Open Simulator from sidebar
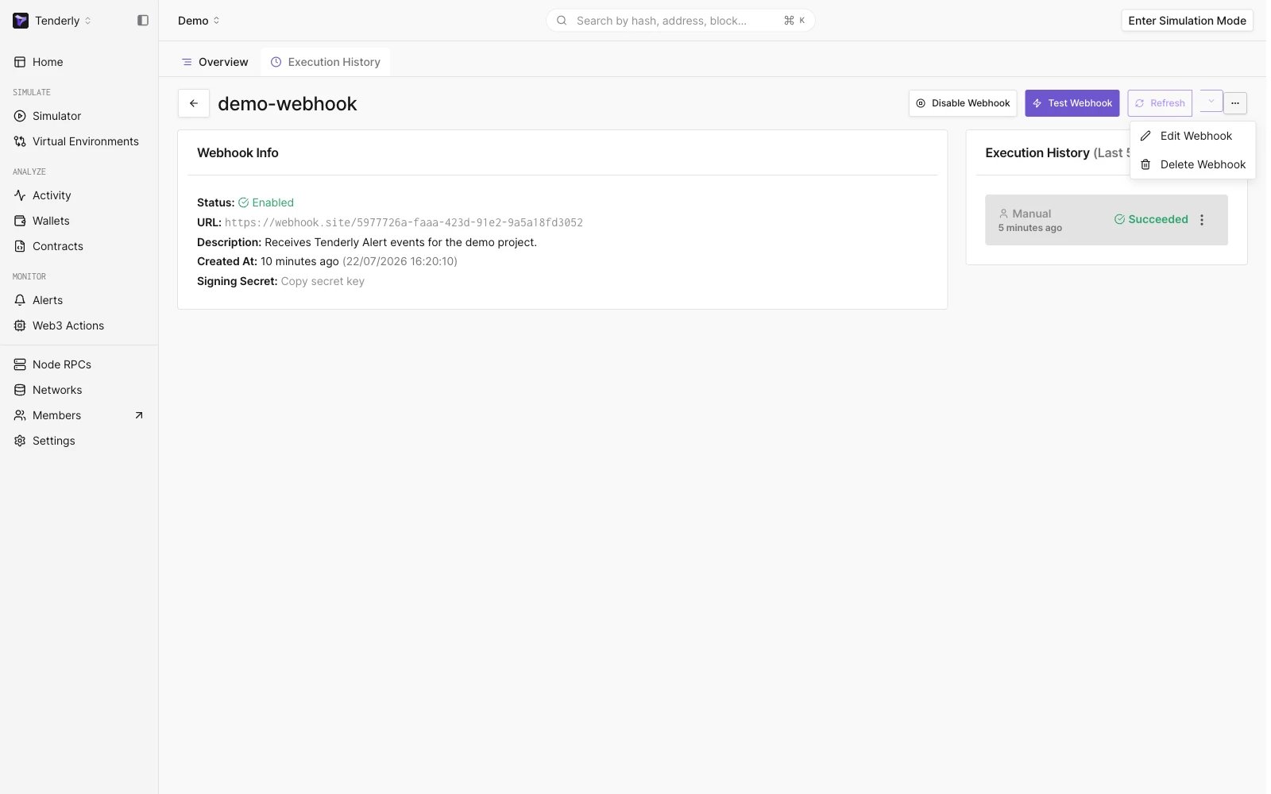Viewport: 1271px width, 794px height. pyautogui.click(x=56, y=116)
